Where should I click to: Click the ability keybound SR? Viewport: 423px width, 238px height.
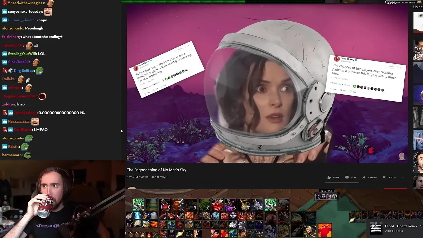(251, 216)
